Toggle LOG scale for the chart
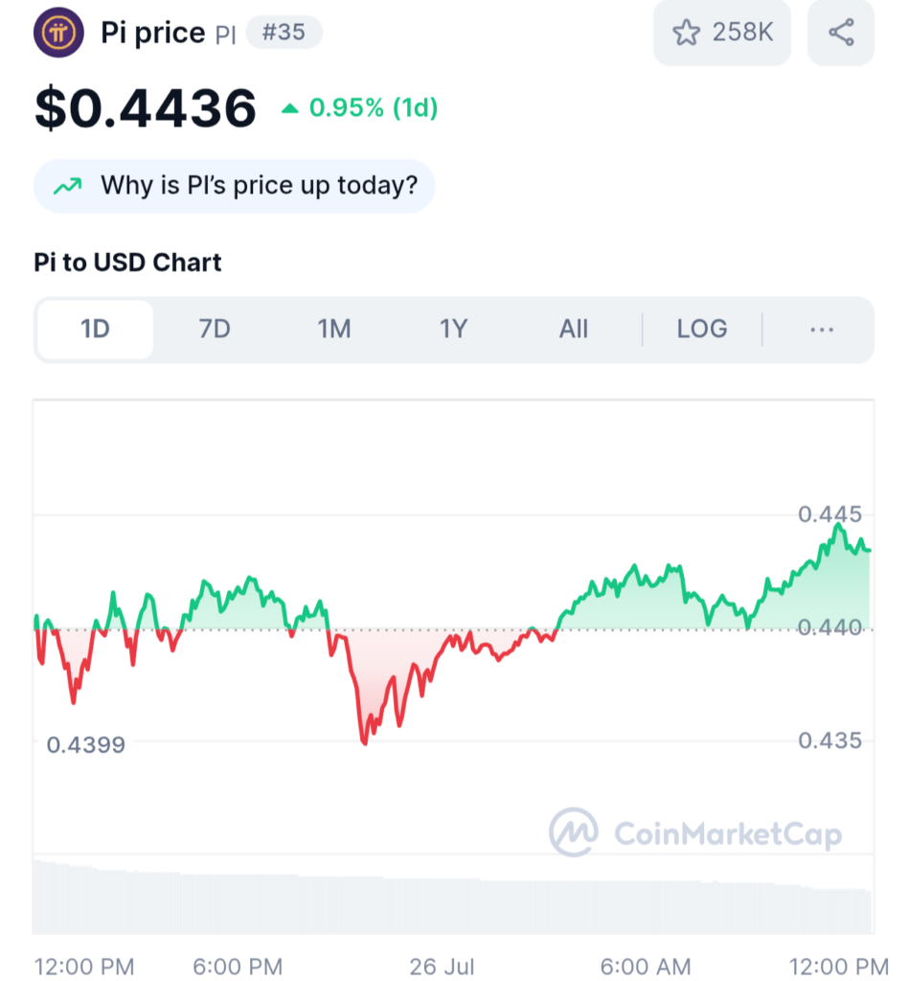The height and width of the screenshot is (981, 908). point(702,330)
